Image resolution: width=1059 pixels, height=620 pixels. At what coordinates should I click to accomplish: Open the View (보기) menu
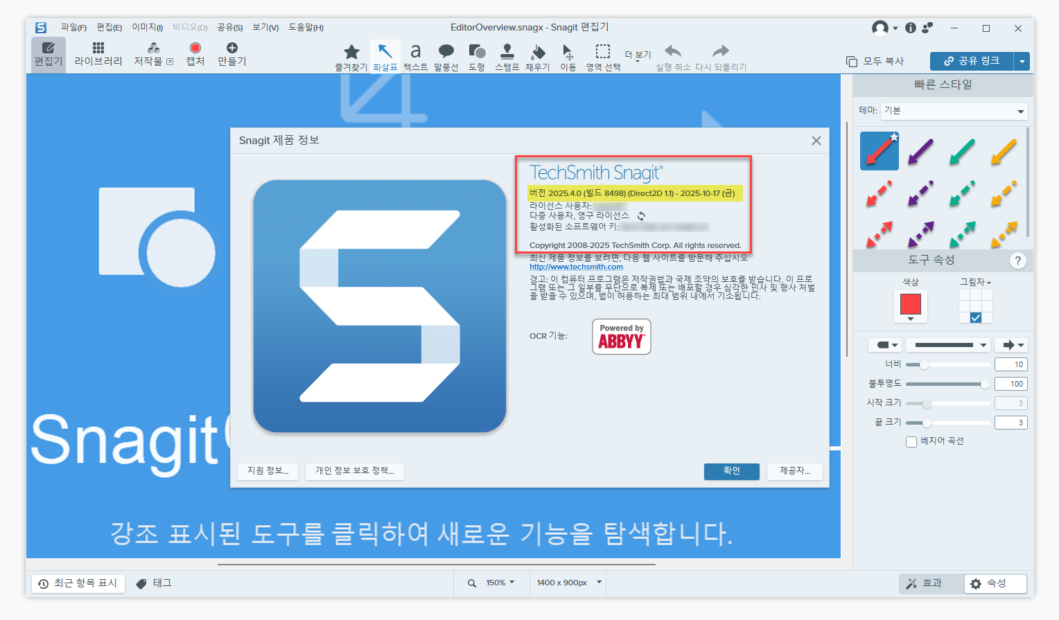(265, 28)
